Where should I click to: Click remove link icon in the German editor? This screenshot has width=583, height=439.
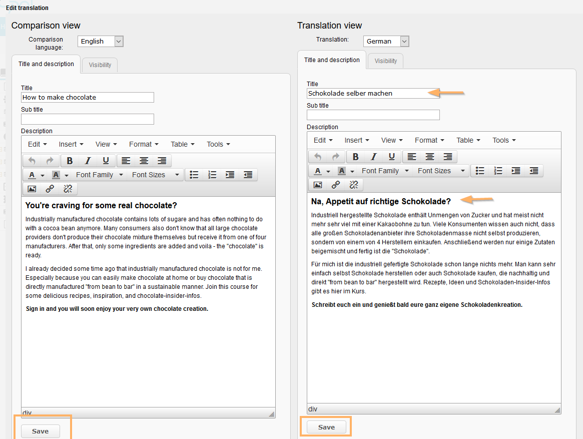[354, 185]
